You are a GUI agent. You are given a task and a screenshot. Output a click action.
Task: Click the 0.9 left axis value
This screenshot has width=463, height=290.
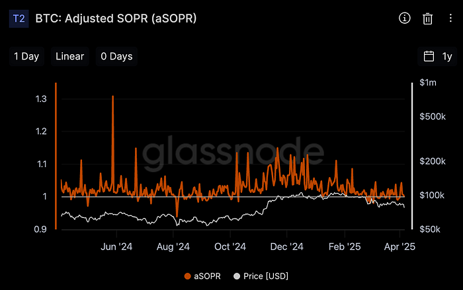40,229
